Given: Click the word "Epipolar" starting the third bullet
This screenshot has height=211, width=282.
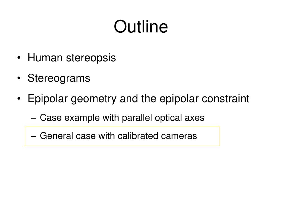Looking at the screenshot, I should [47, 99].
